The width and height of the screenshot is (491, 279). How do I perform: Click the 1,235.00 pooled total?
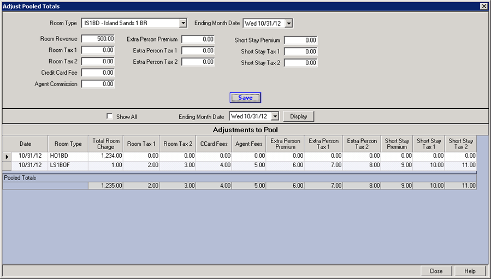pyautogui.click(x=106, y=186)
